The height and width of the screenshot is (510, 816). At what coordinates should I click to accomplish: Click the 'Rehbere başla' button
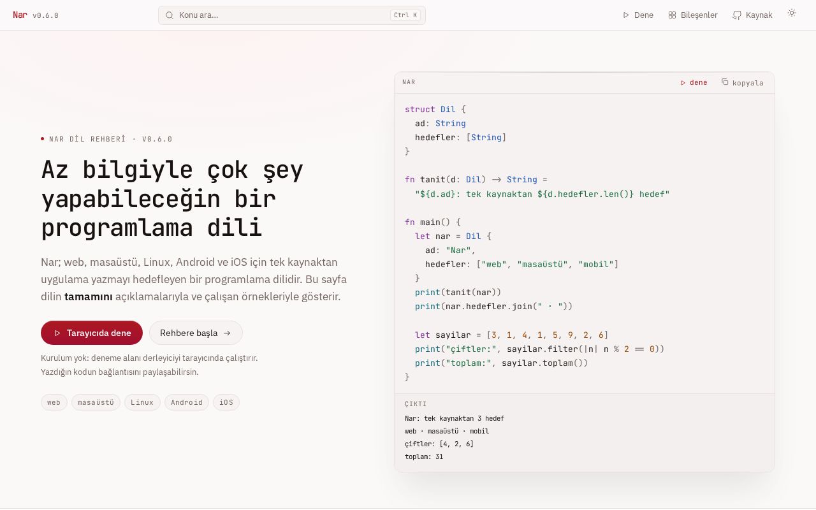196,333
